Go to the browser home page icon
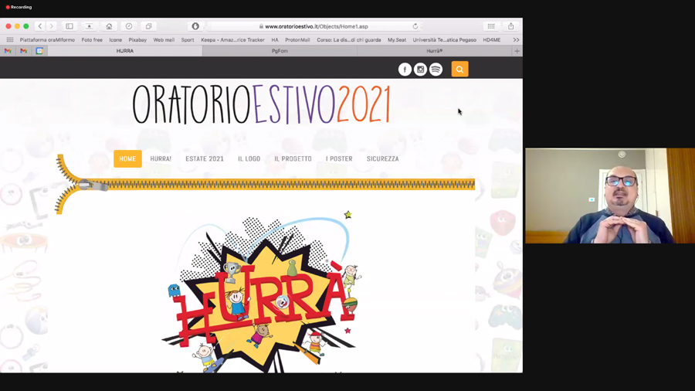Viewport: 695px width, 391px height. point(109,26)
